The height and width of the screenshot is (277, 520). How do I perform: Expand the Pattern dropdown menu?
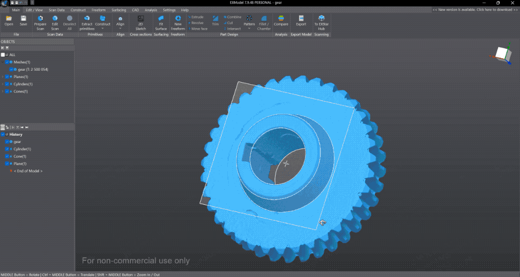(x=249, y=29)
